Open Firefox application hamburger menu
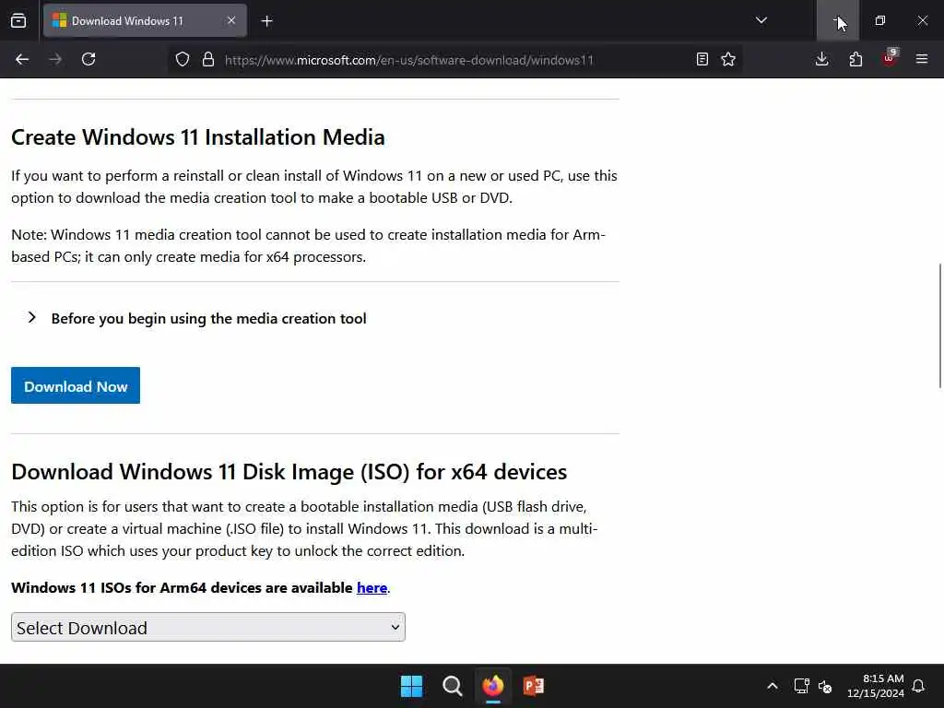The height and width of the screenshot is (708, 944). [x=922, y=59]
